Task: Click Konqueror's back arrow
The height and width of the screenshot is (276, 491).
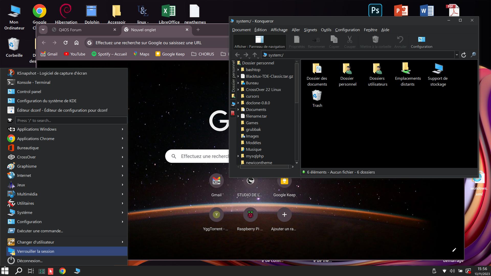Action: tap(237, 55)
